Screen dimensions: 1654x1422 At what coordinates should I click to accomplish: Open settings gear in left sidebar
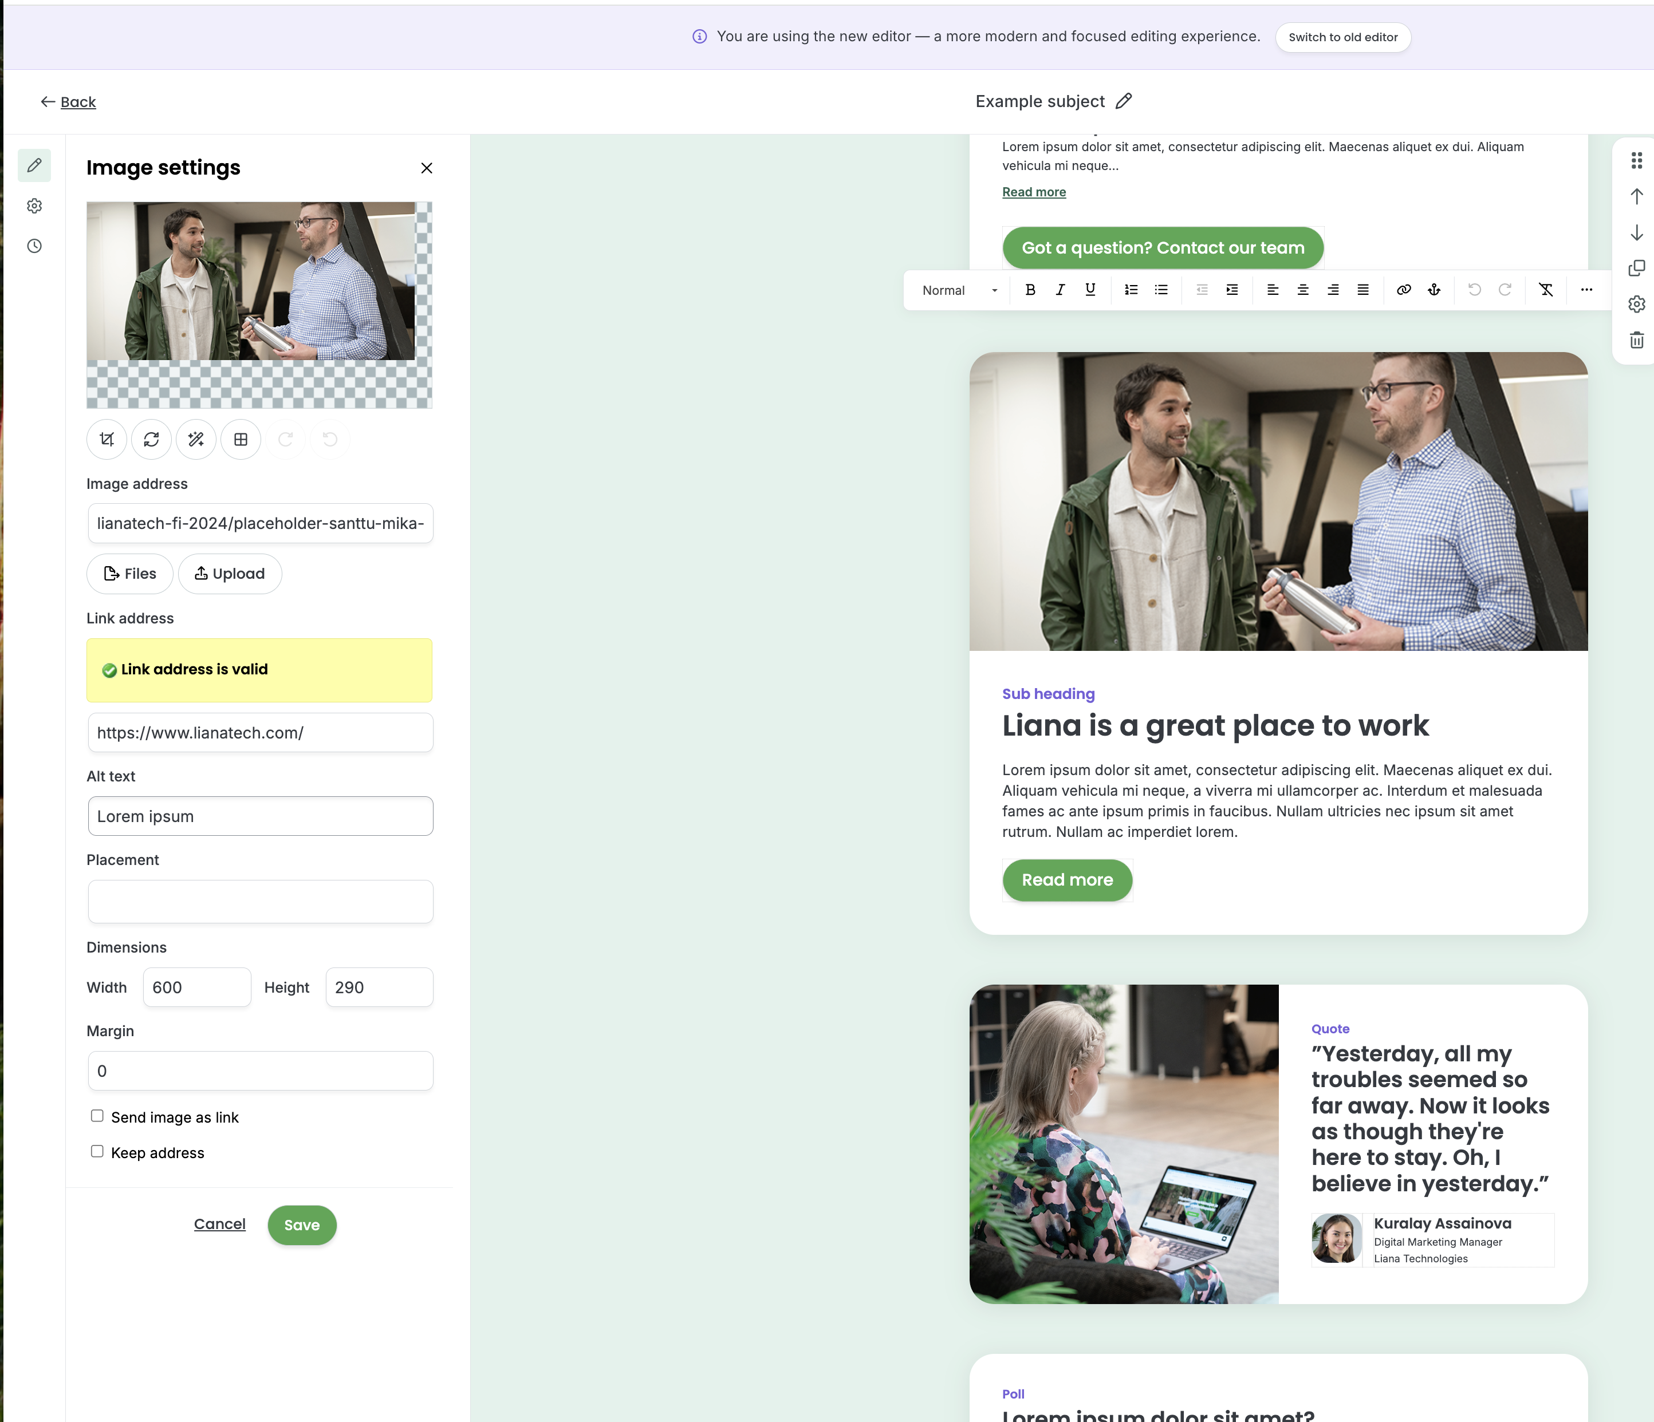point(34,206)
